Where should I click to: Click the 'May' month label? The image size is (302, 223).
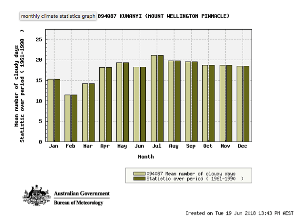pos(122,146)
